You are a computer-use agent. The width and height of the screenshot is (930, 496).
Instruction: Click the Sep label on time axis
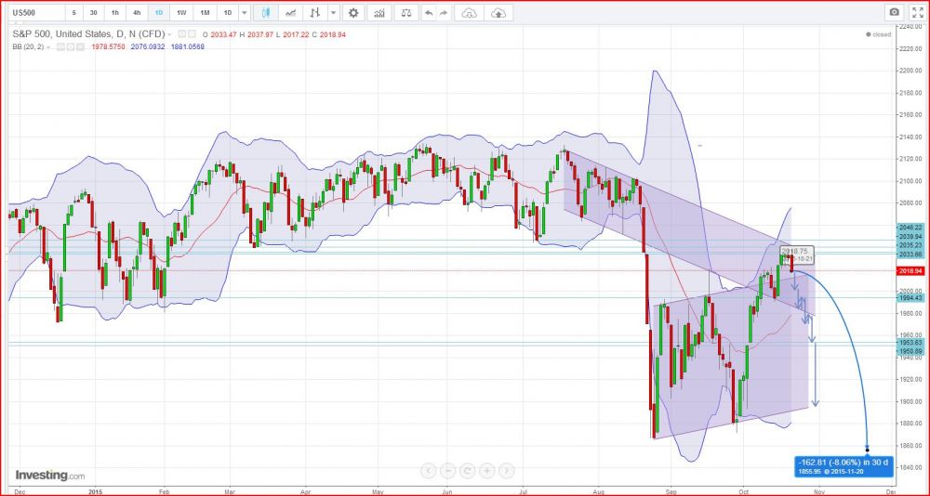673,492
